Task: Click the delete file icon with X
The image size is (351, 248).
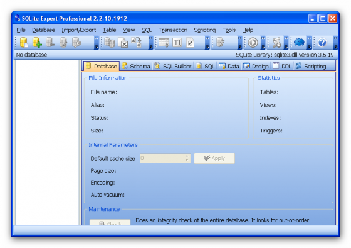Action: click(123, 43)
